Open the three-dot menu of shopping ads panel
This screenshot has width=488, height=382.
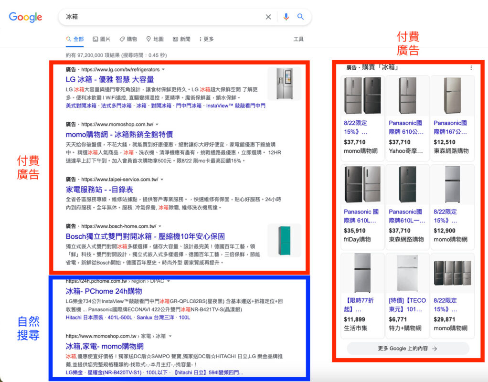471,67
